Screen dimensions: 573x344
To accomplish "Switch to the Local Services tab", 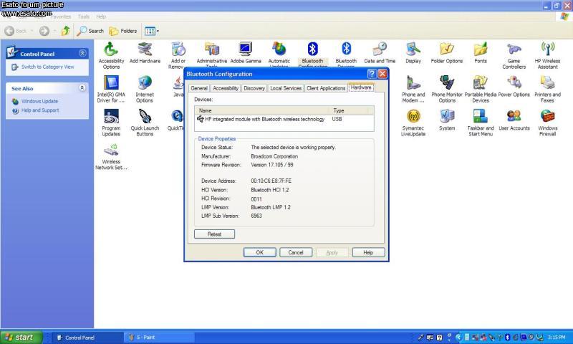I will point(285,88).
